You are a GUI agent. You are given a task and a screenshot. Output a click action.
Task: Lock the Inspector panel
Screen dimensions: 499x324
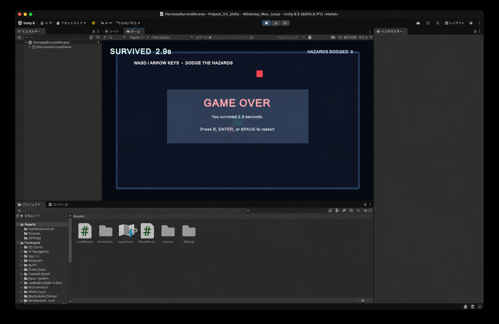[x=475, y=31]
